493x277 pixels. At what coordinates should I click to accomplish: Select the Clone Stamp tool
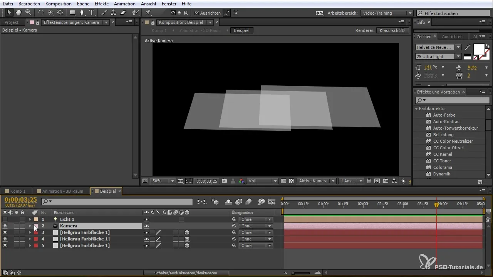tap(114, 13)
